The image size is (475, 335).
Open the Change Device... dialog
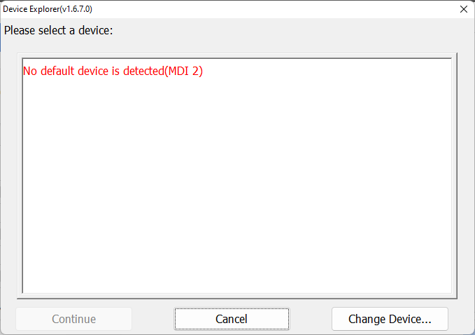390,319
